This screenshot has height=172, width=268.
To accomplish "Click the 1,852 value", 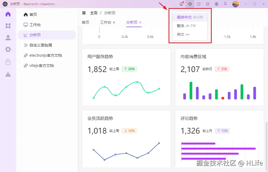I will click(97, 70).
